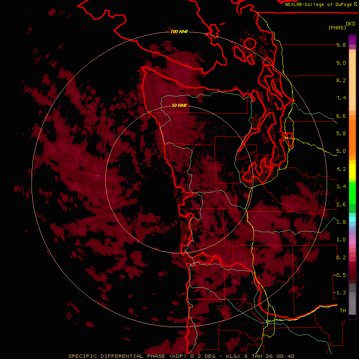Click the 50 NMI range ring label

tap(179, 105)
